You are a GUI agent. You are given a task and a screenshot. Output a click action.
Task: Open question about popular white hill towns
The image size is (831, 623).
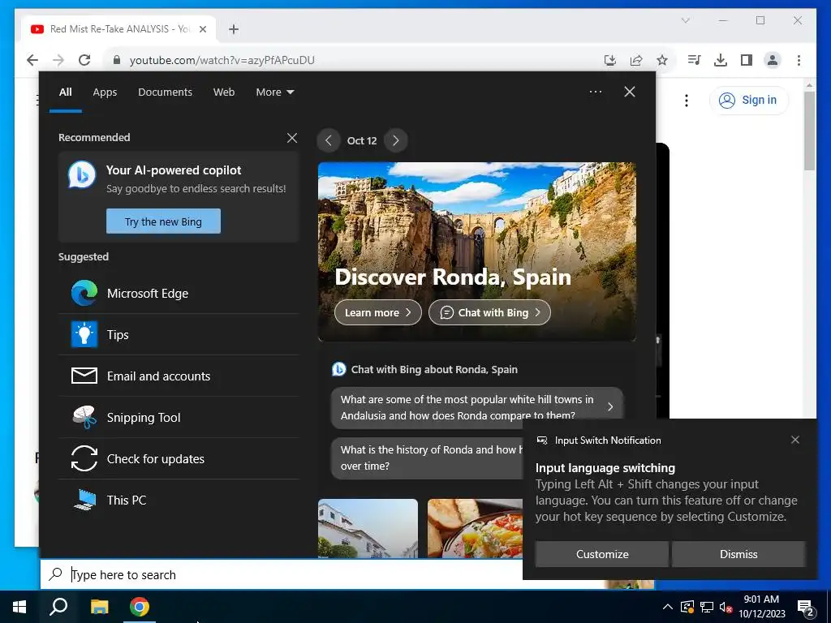(476, 407)
